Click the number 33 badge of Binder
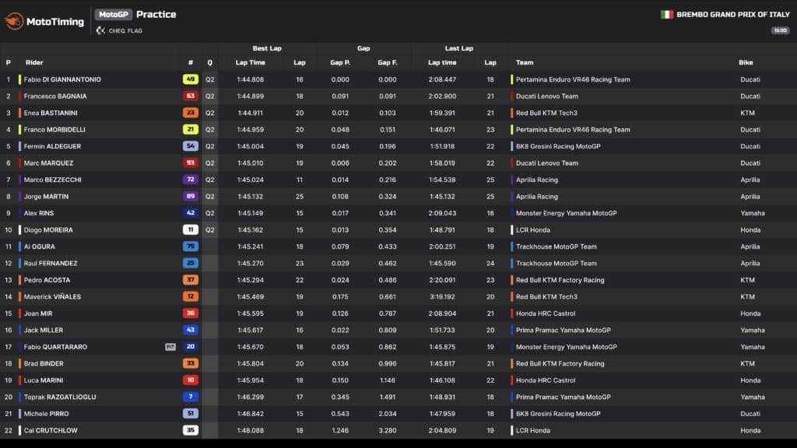Image resolution: width=797 pixels, height=448 pixels. point(191,364)
